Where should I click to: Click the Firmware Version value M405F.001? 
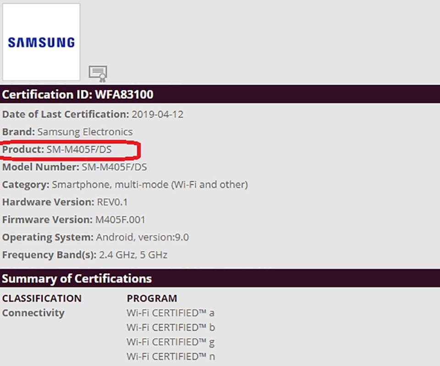pyautogui.click(x=121, y=220)
